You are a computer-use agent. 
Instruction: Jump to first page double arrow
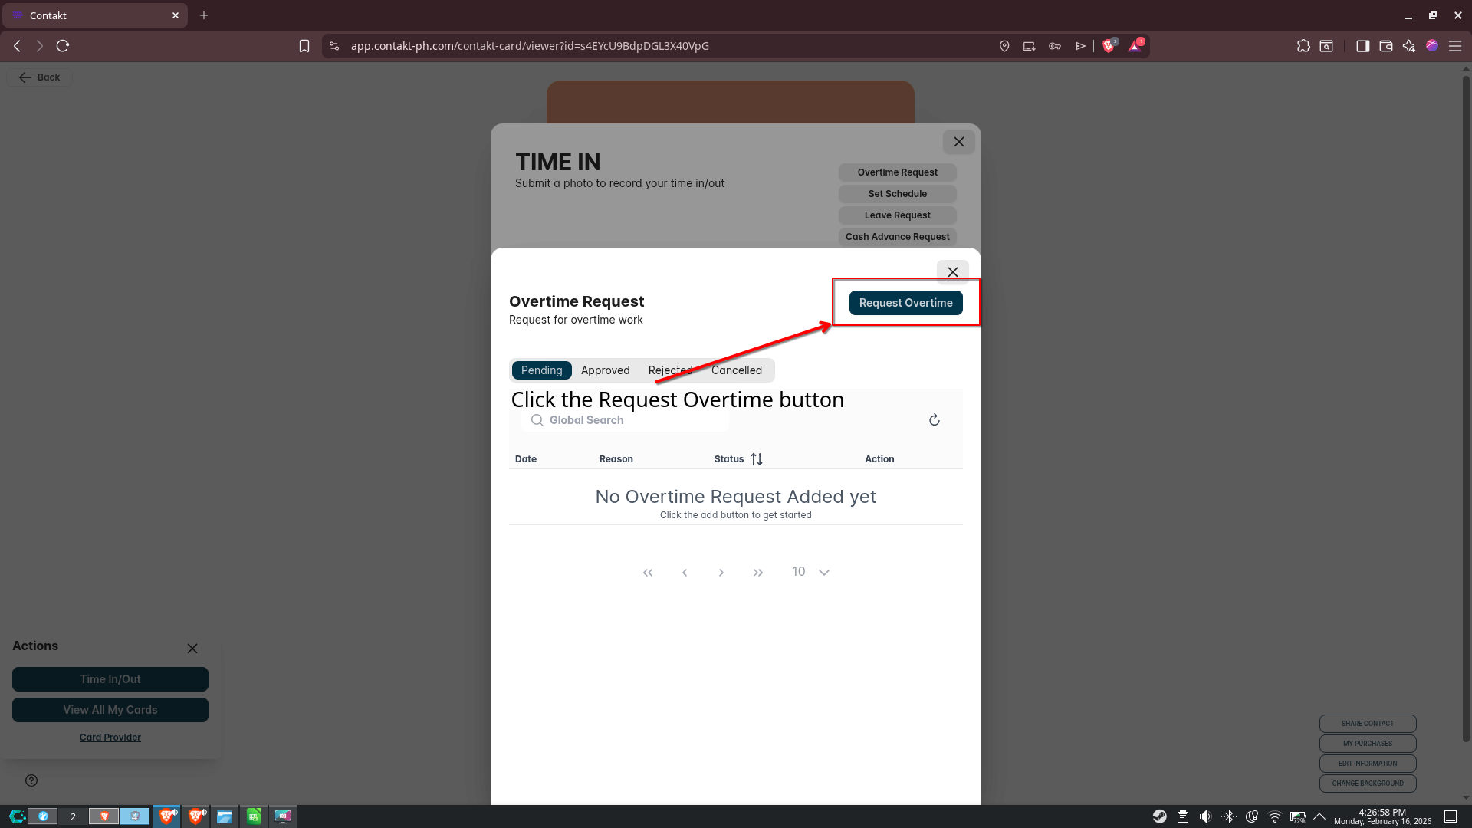(648, 573)
